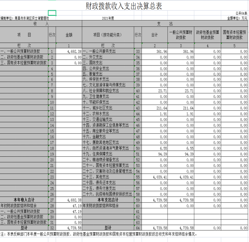Select the 一般公共预算财政拨款 header cell
249x242 pixels.
click(x=181, y=35)
